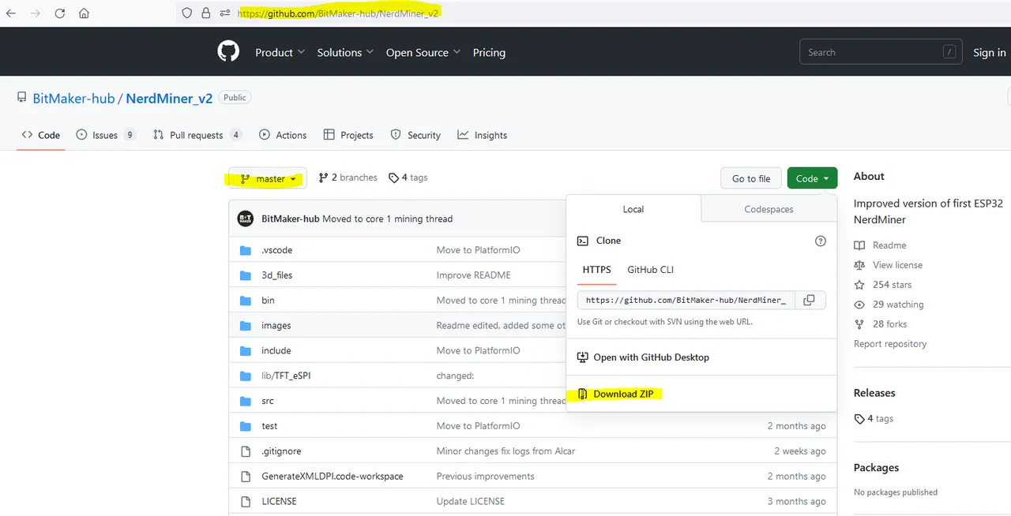Screen dimensions: 1011x516
Task: Open the Projects tab
Action: point(348,135)
